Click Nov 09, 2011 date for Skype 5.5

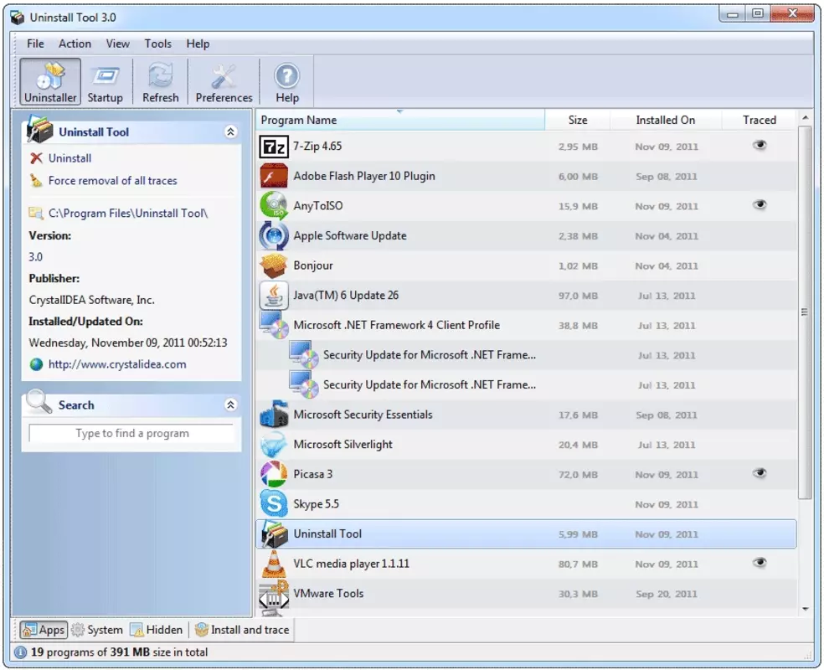pyautogui.click(x=667, y=504)
